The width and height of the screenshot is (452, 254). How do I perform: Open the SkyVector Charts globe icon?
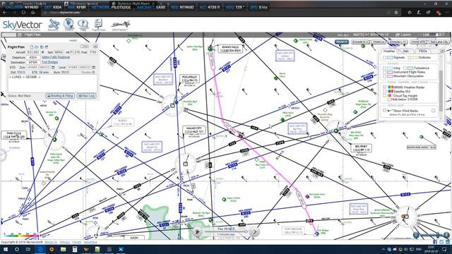(69, 25)
